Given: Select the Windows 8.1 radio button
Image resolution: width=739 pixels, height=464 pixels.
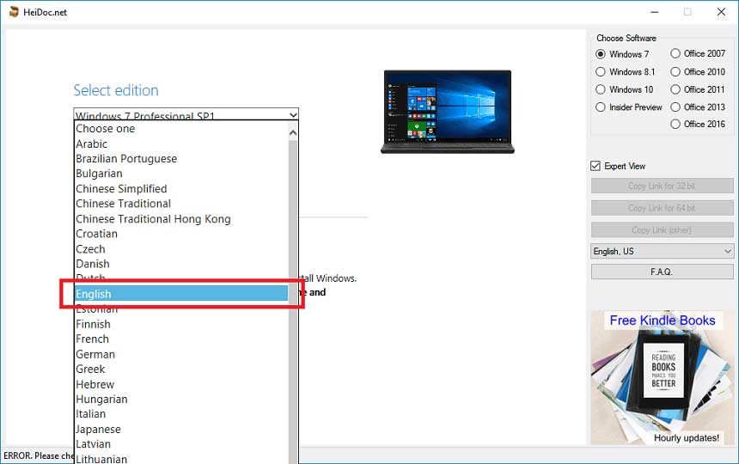Looking at the screenshot, I should 601,71.
